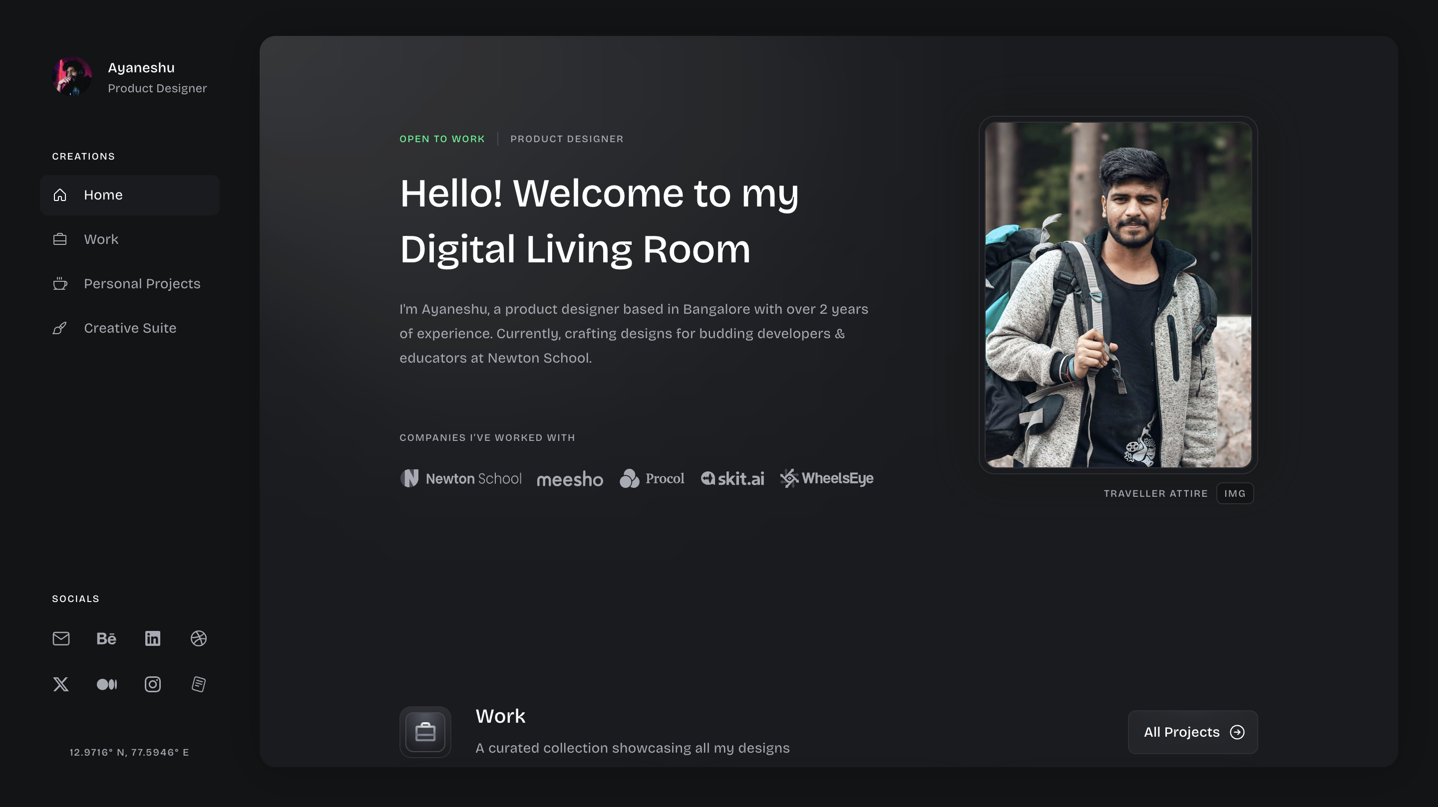Open the Dribbble profile icon
This screenshot has width=1438, height=807.
tap(199, 638)
